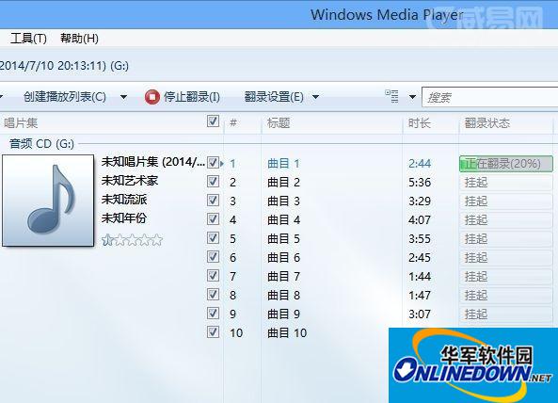The image size is (558, 403).
Task: Sort by the # column header
Action: click(233, 123)
